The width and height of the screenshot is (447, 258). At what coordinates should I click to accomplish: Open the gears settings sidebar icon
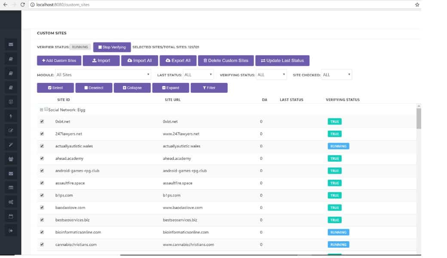pyautogui.click(x=11, y=202)
